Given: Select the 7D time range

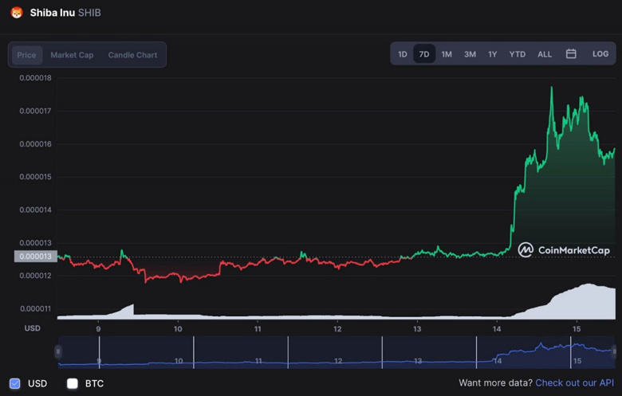Looking at the screenshot, I should 424,54.
